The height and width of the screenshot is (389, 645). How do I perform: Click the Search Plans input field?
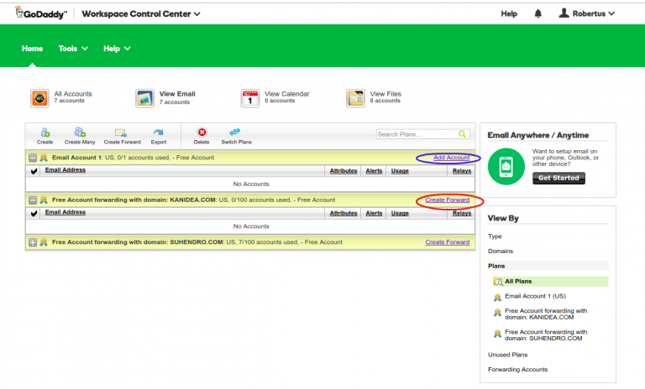416,134
